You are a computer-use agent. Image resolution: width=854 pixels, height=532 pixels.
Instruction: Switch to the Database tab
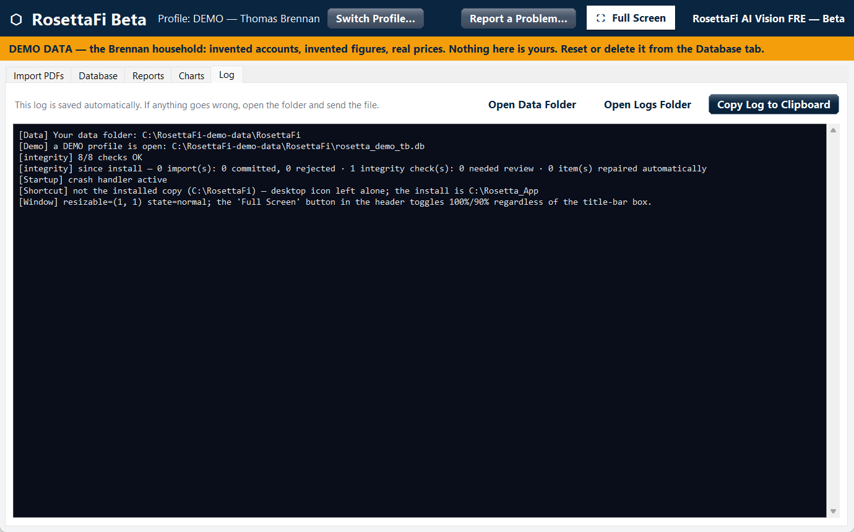(x=98, y=75)
